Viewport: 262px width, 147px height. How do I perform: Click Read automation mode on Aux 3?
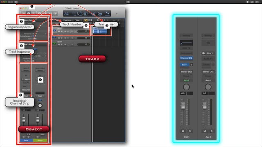(208, 80)
